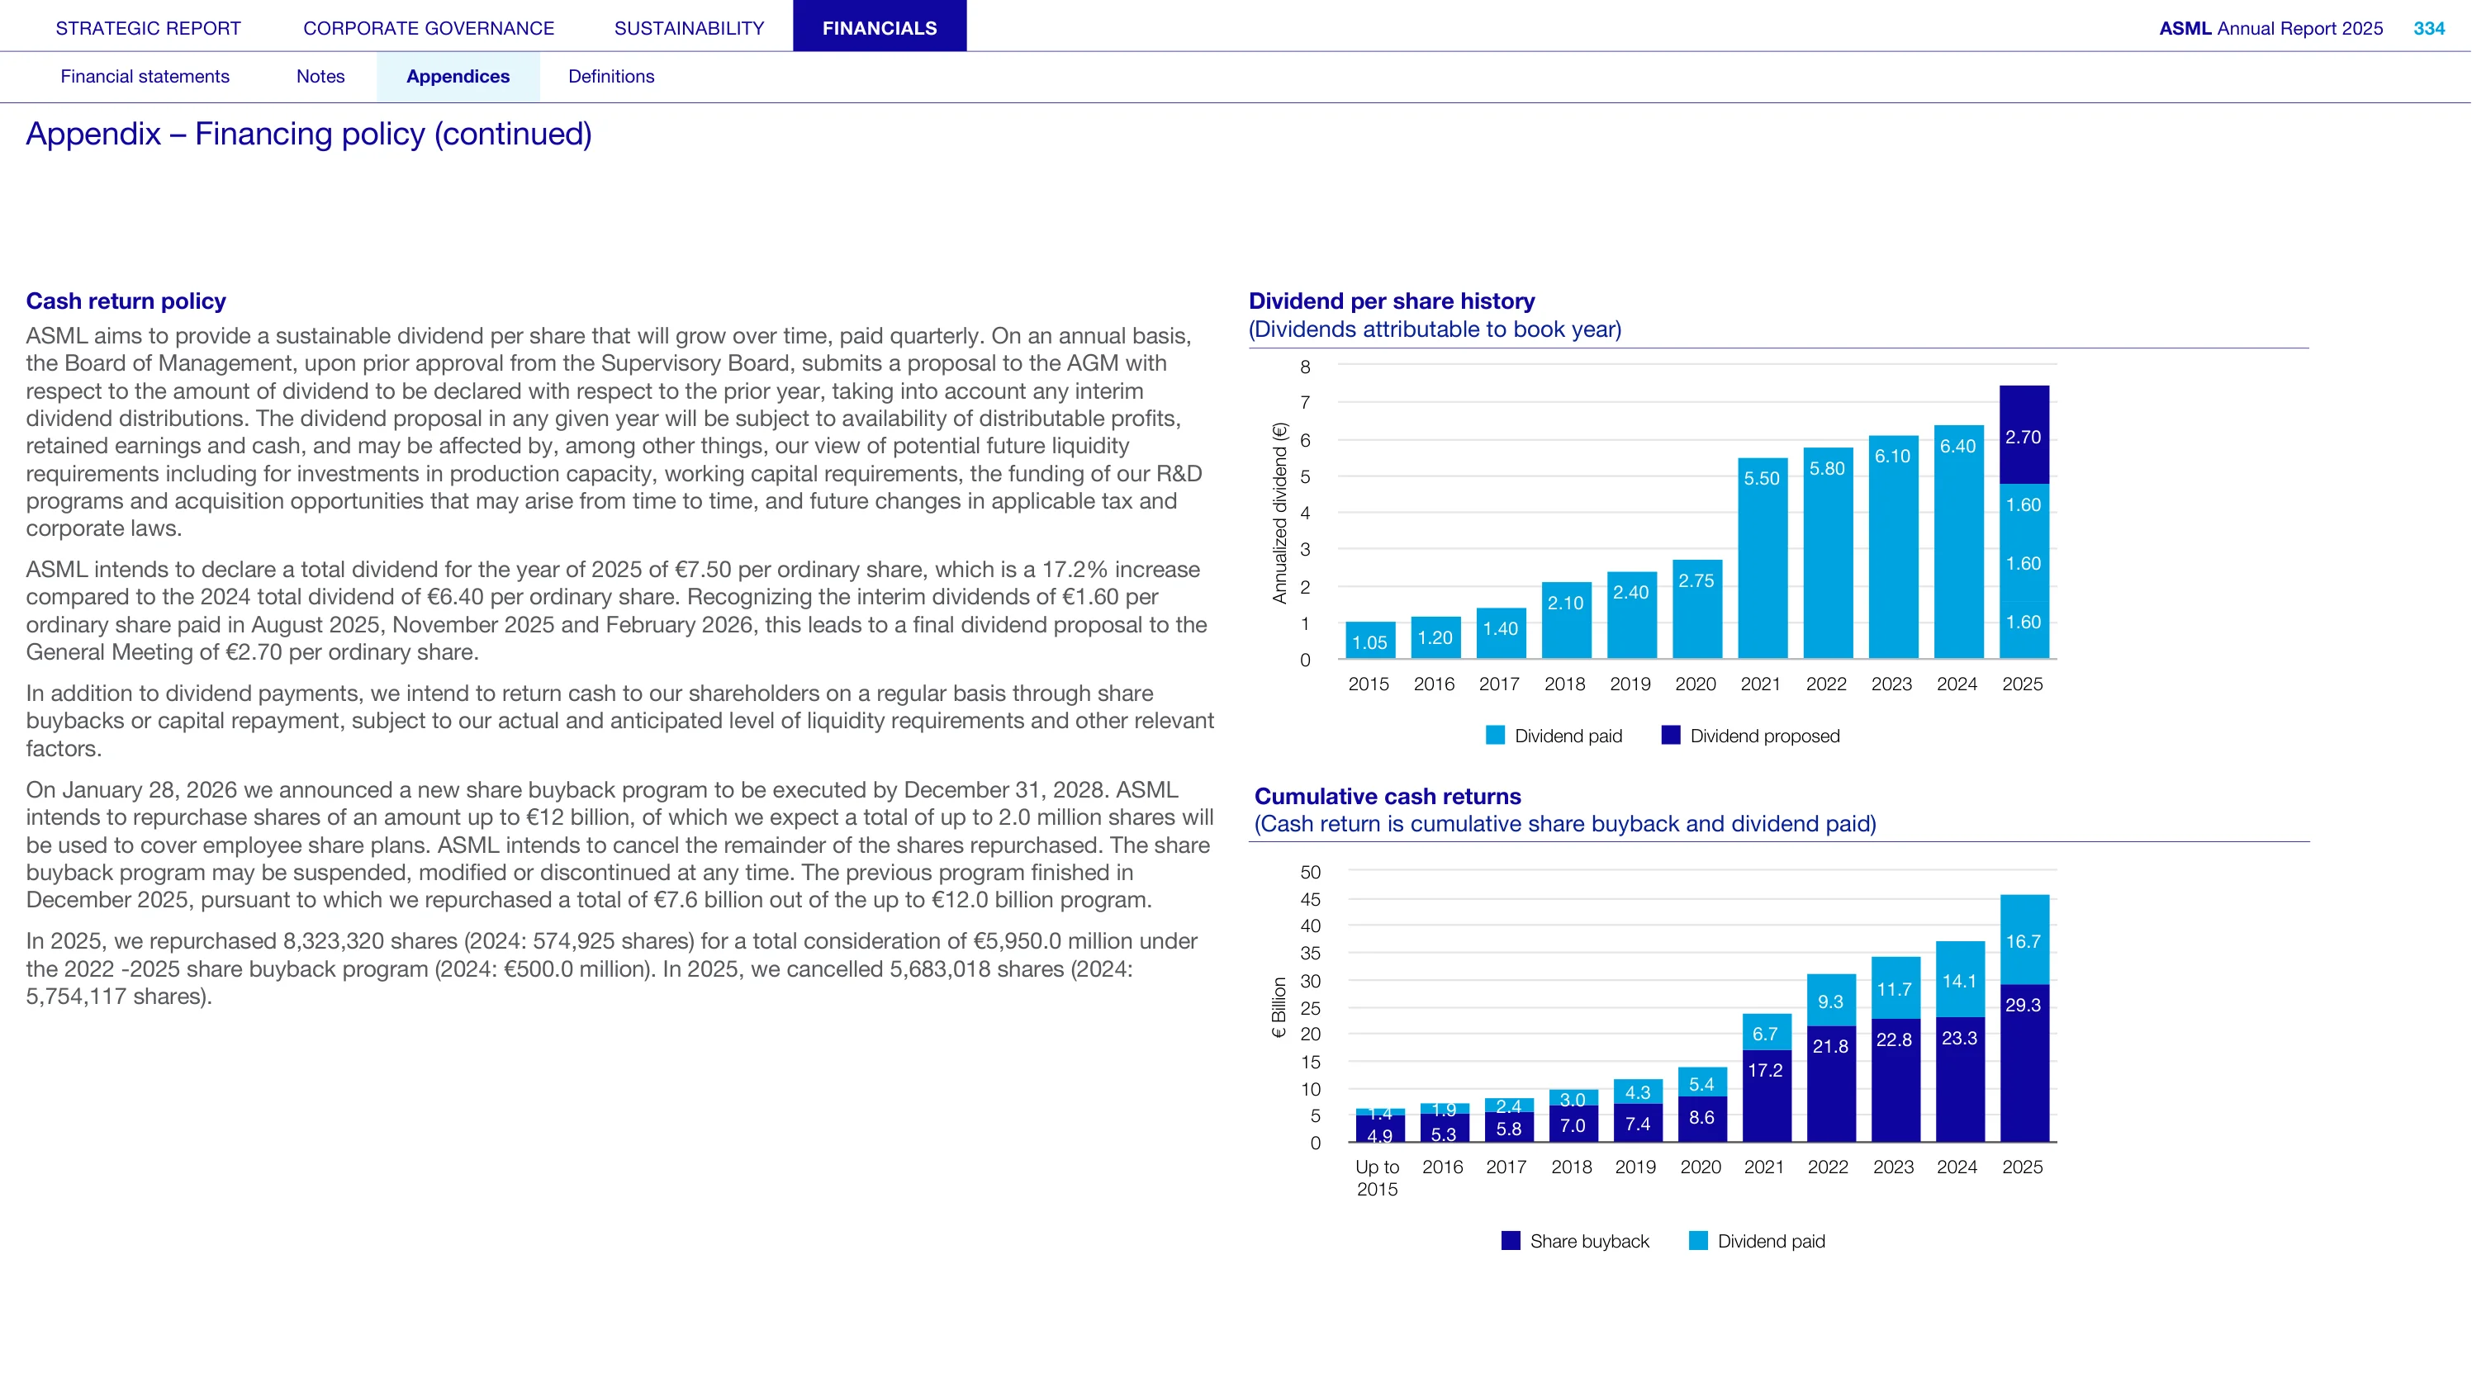
Task: Click the 2022 buyback segment labeled 21.8
Action: point(1831,1084)
